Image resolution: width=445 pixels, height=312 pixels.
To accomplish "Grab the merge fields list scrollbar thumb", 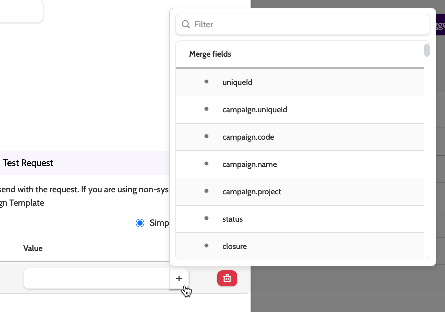I will click(x=427, y=50).
